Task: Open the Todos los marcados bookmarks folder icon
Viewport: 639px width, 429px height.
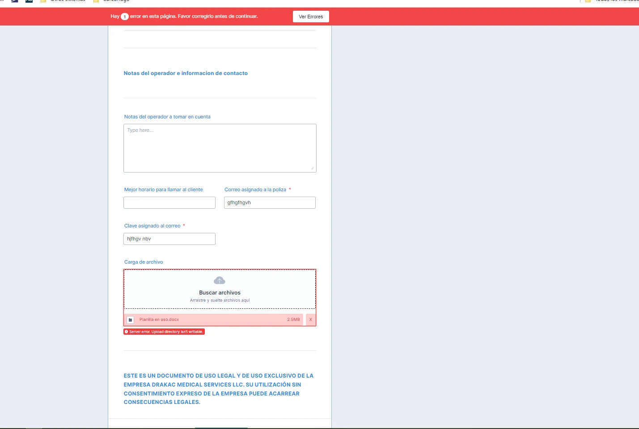Action: tap(588, 1)
